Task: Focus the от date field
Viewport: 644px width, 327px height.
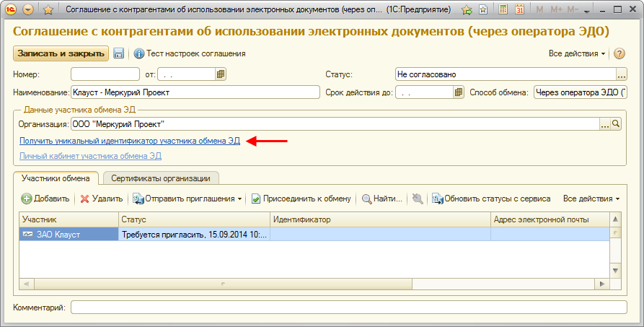Action: coord(187,74)
